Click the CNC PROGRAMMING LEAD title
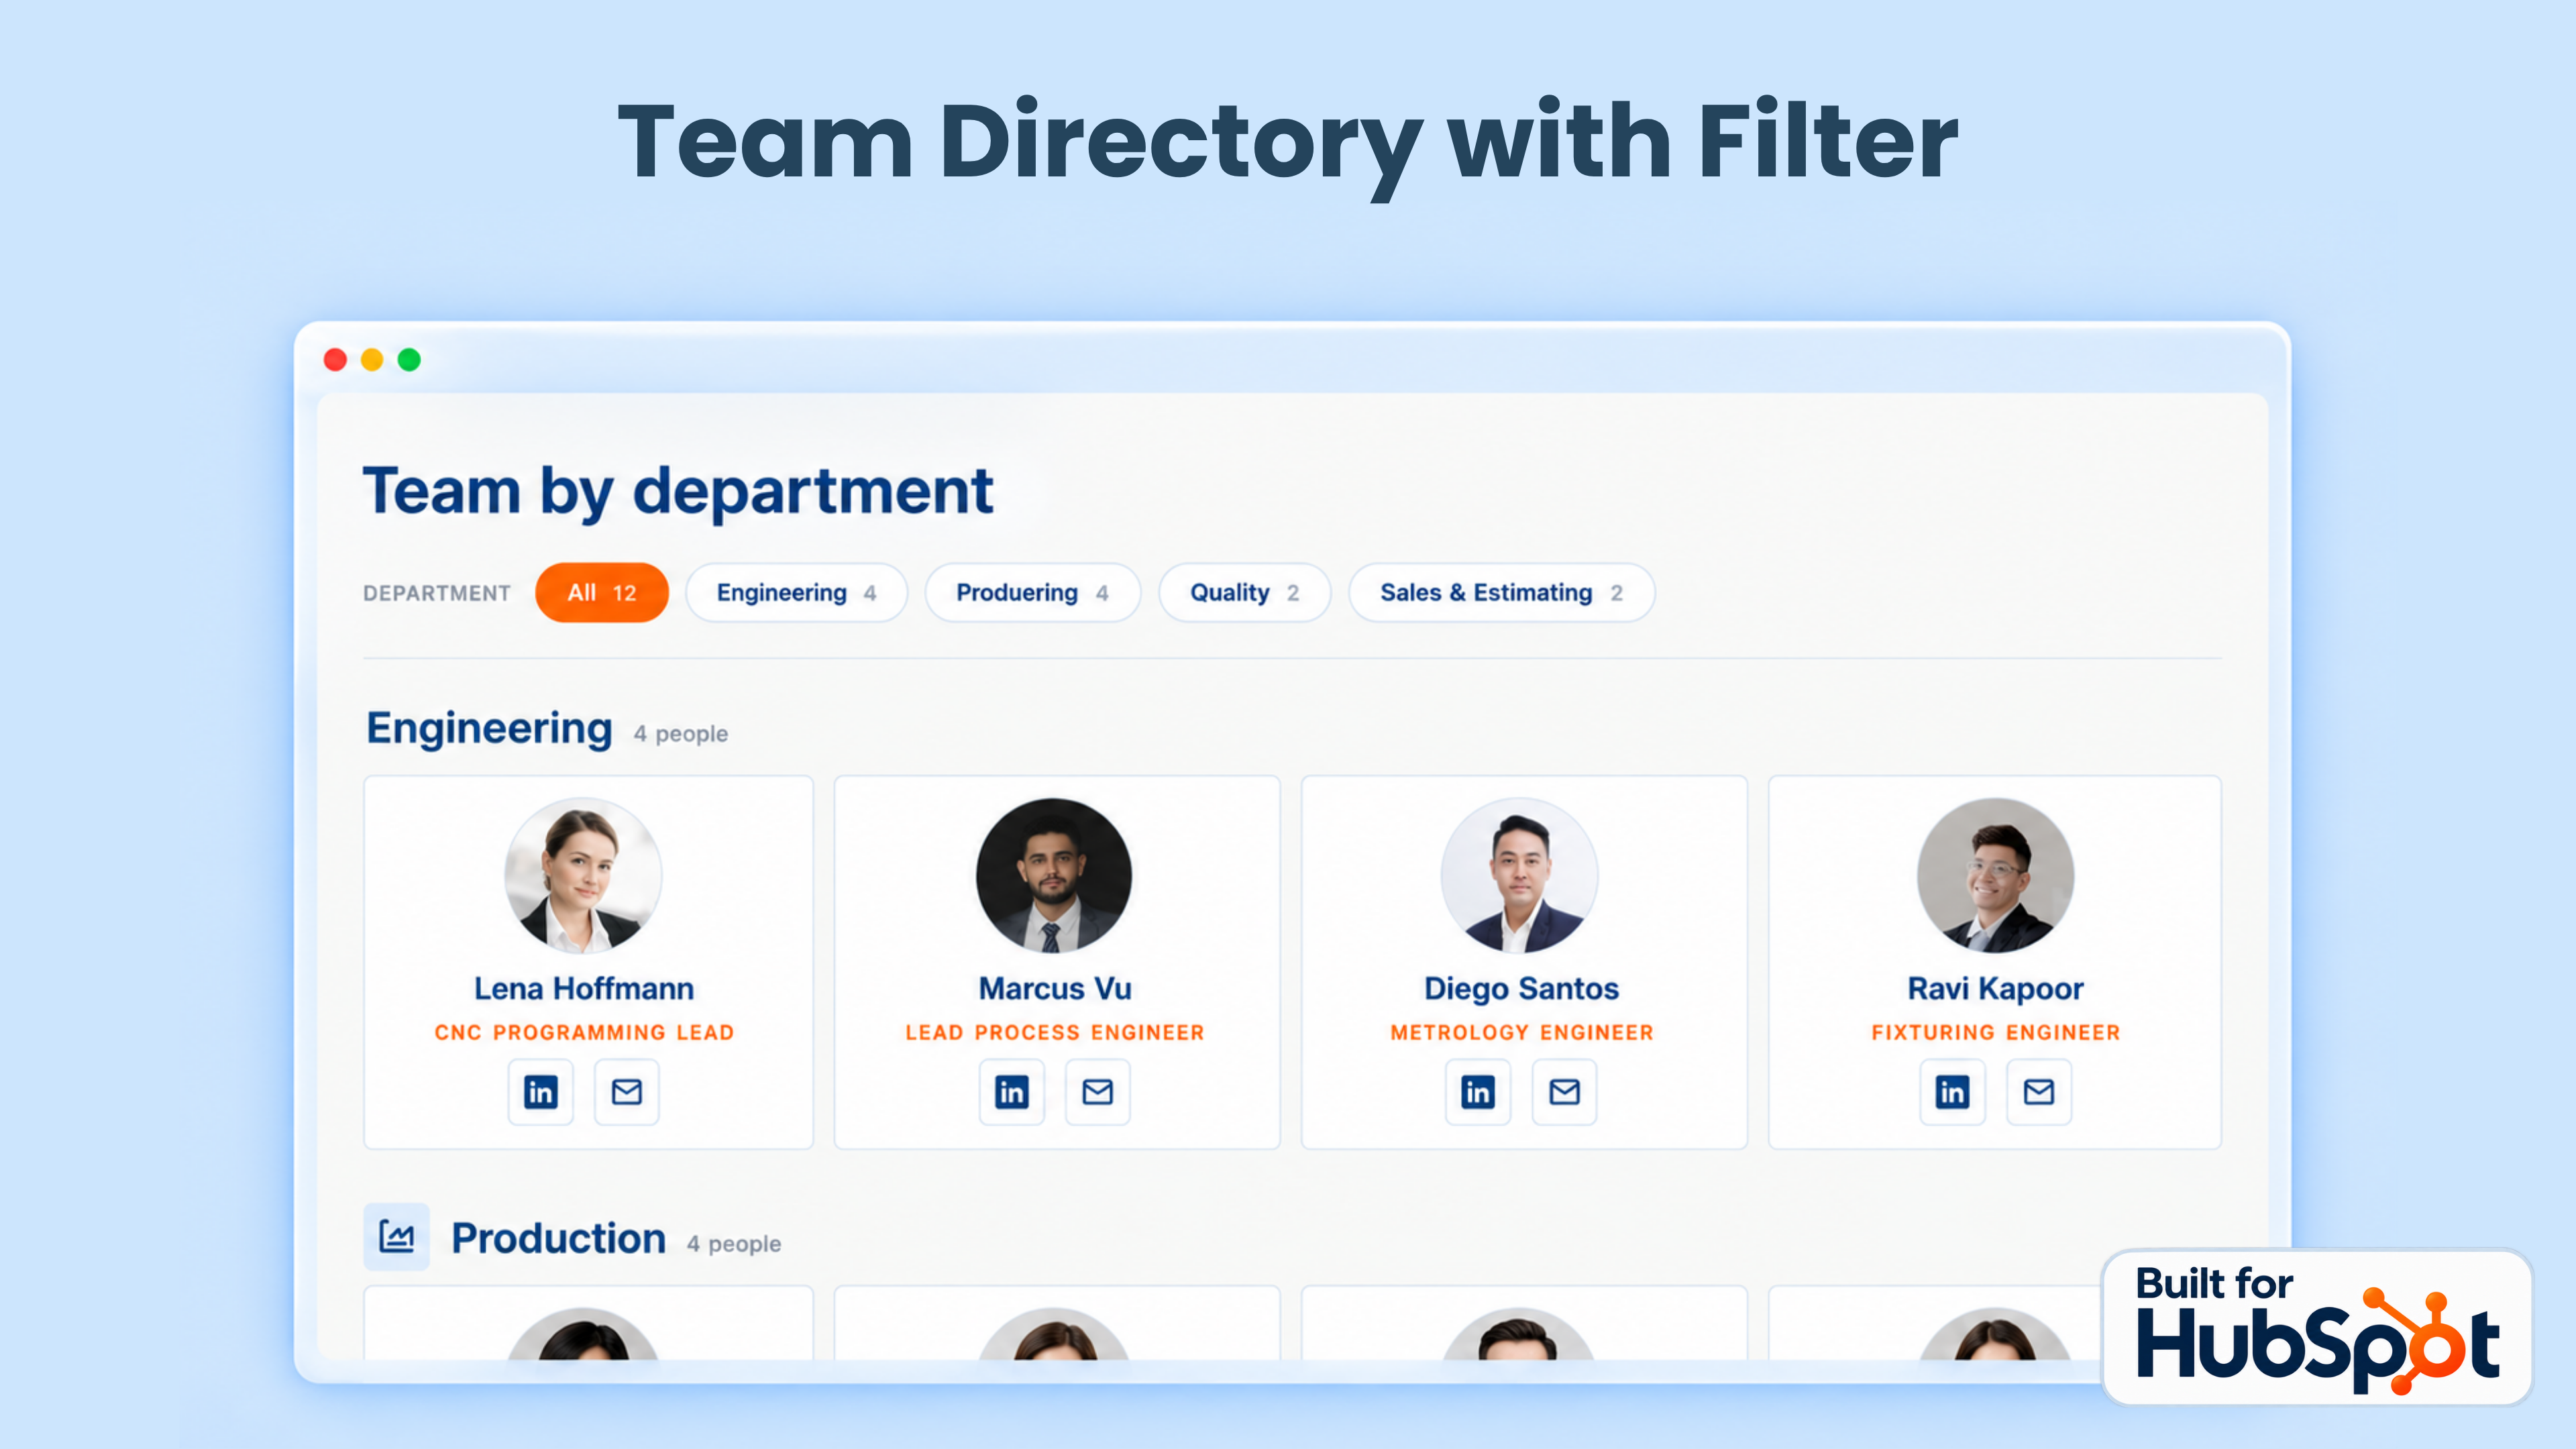 [584, 1032]
